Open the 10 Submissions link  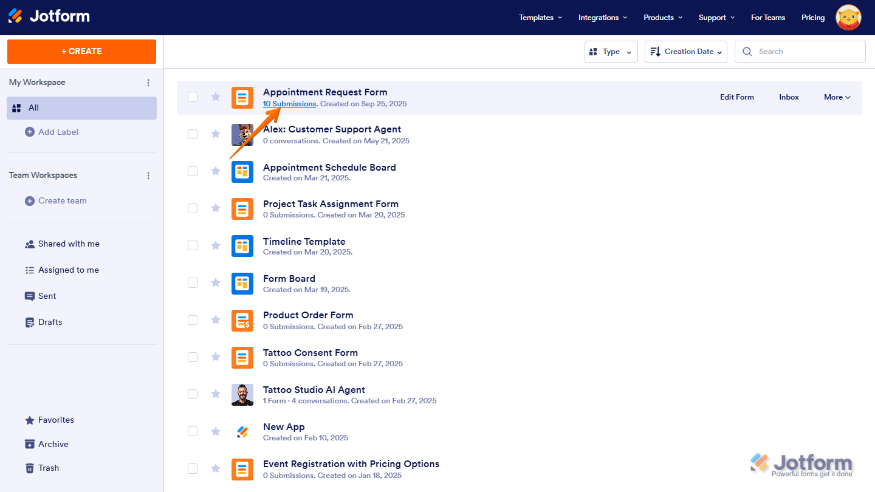tap(289, 104)
